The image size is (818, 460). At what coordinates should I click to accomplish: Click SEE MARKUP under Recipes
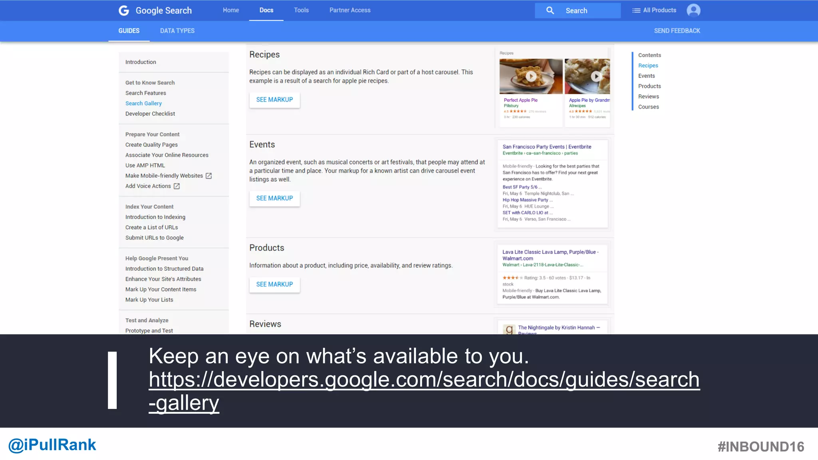[x=274, y=100]
